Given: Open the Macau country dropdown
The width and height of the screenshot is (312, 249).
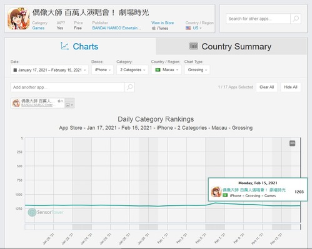Looking at the screenshot, I should [x=166, y=70].
